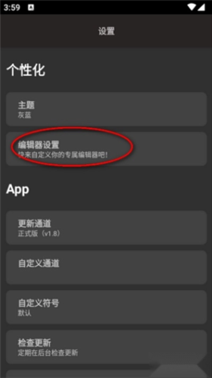Tap the App section heading
The height and width of the screenshot is (378, 212).
[x=17, y=189]
